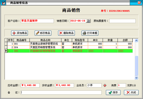Click the 商品名称 column header
The width and height of the screenshot is (143, 99).
(x=45, y=40)
